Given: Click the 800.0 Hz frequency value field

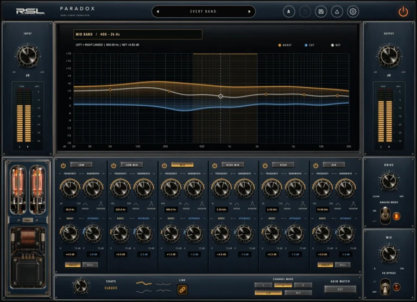Looking at the screenshot, I should (x=171, y=210).
